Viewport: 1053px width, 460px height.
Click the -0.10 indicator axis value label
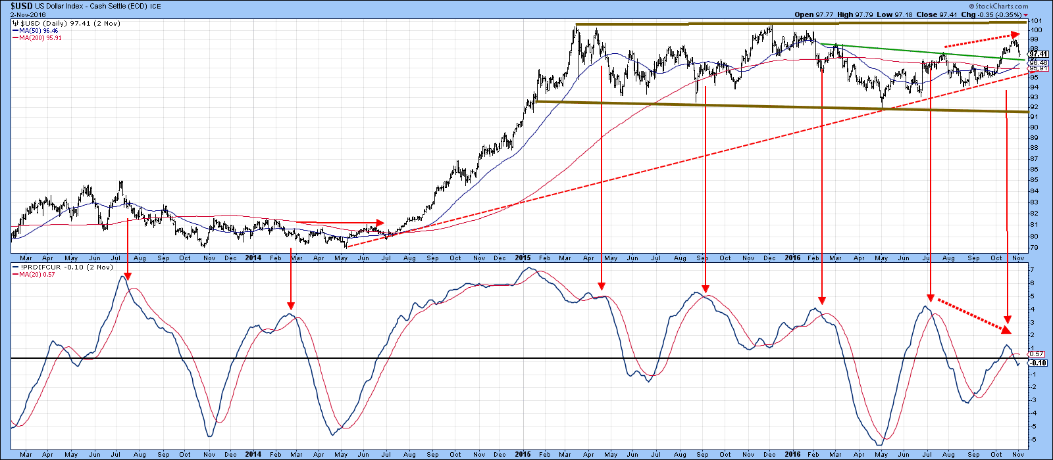pos(1038,363)
